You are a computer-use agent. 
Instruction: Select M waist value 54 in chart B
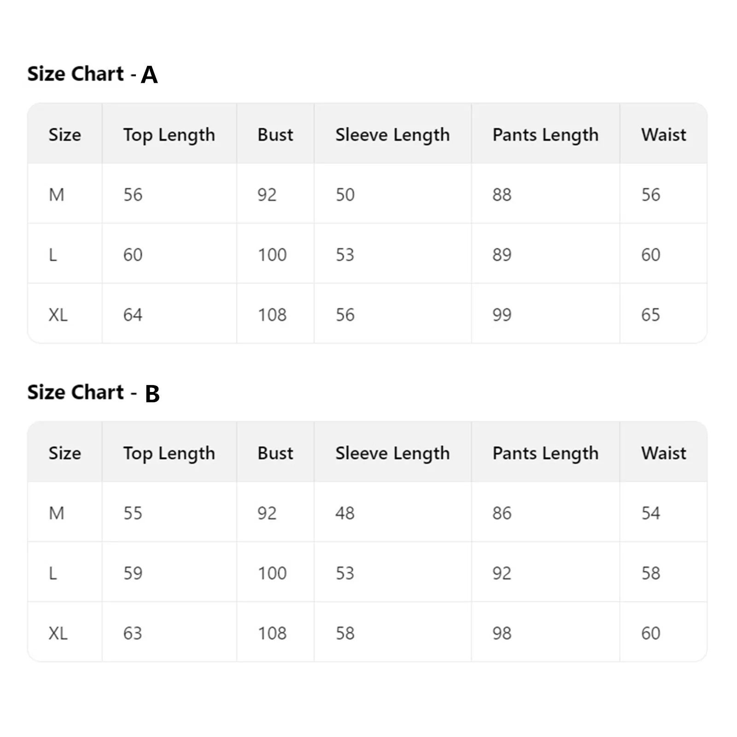point(650,513)
